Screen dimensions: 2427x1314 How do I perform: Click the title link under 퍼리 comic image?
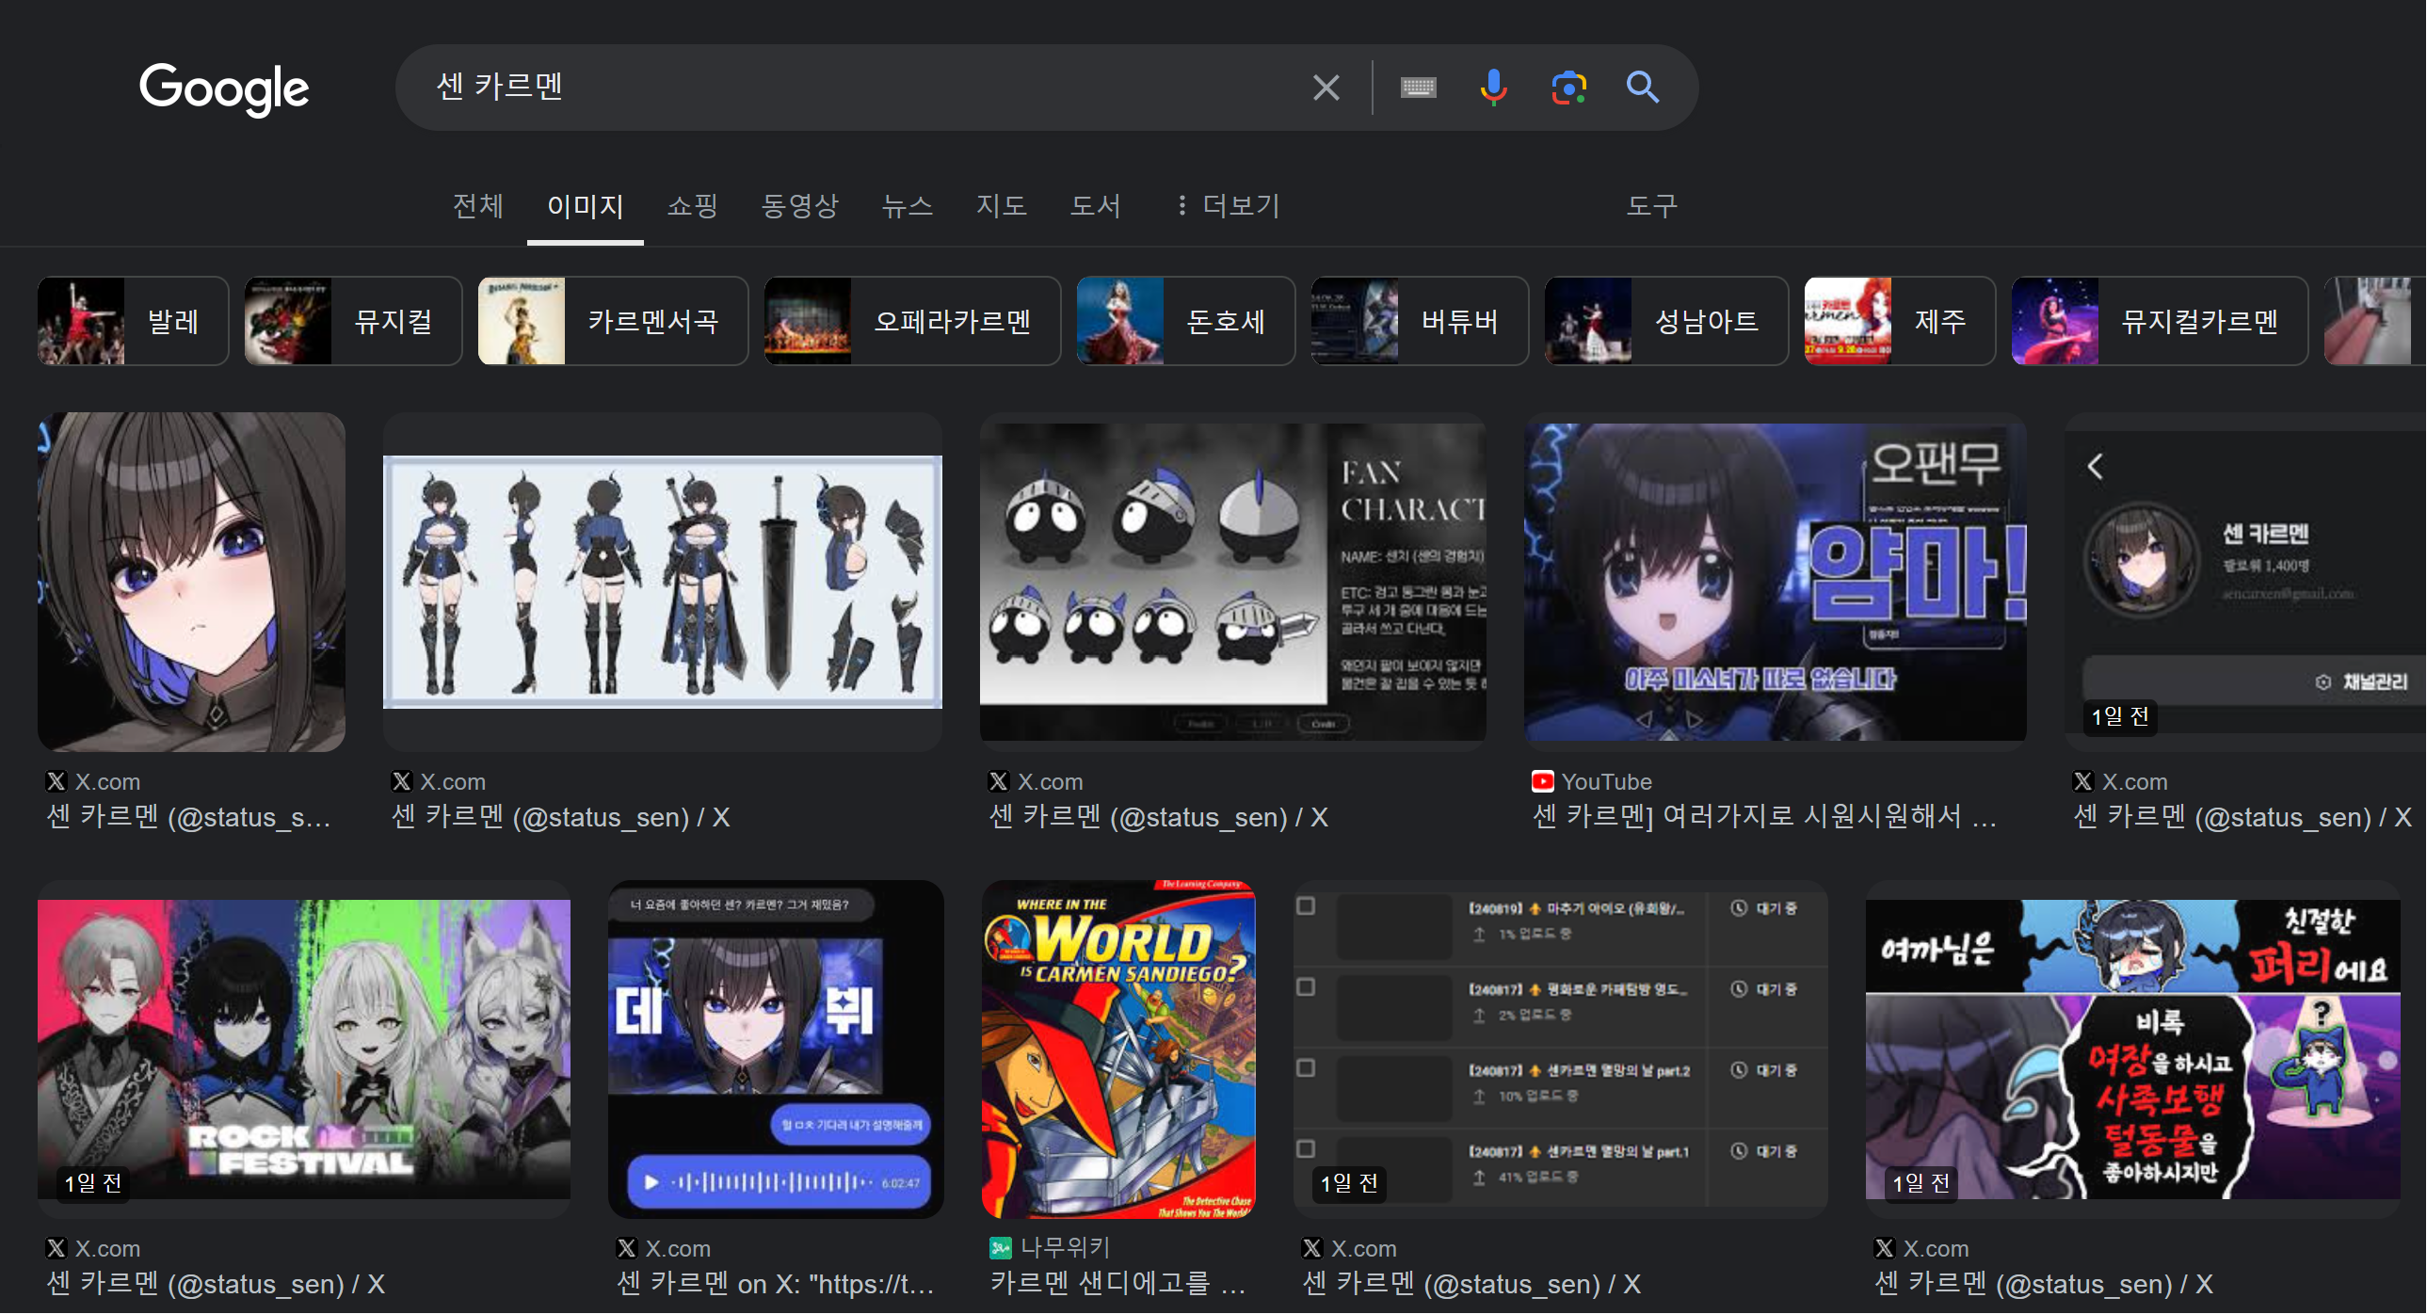click(2045, 1284)
